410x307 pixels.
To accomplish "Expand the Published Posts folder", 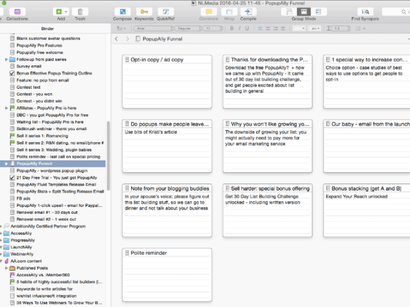I will pyautogui.click(x=6, y=267).
